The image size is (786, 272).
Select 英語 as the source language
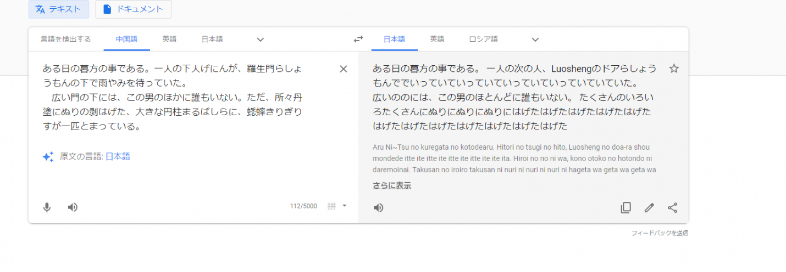tap(169, 39)
